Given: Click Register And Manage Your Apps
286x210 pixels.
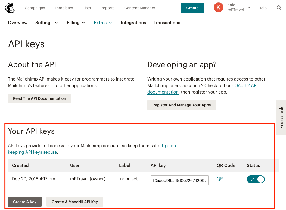Looking at the screenshot, I should pos(182,105).
